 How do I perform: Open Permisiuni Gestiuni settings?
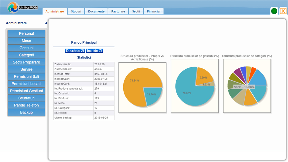point(26,91)
